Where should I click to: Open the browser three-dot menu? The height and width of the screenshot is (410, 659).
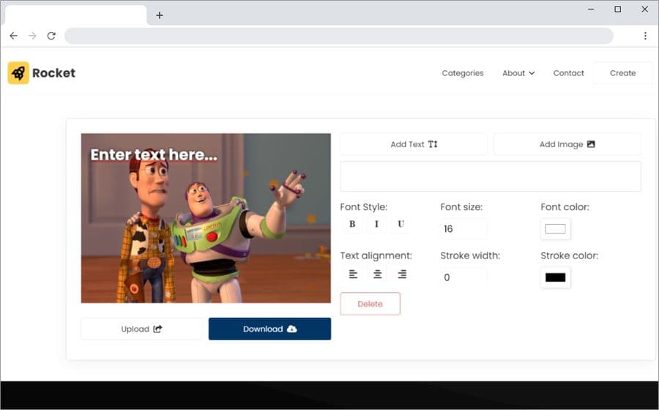coord(645,36)
